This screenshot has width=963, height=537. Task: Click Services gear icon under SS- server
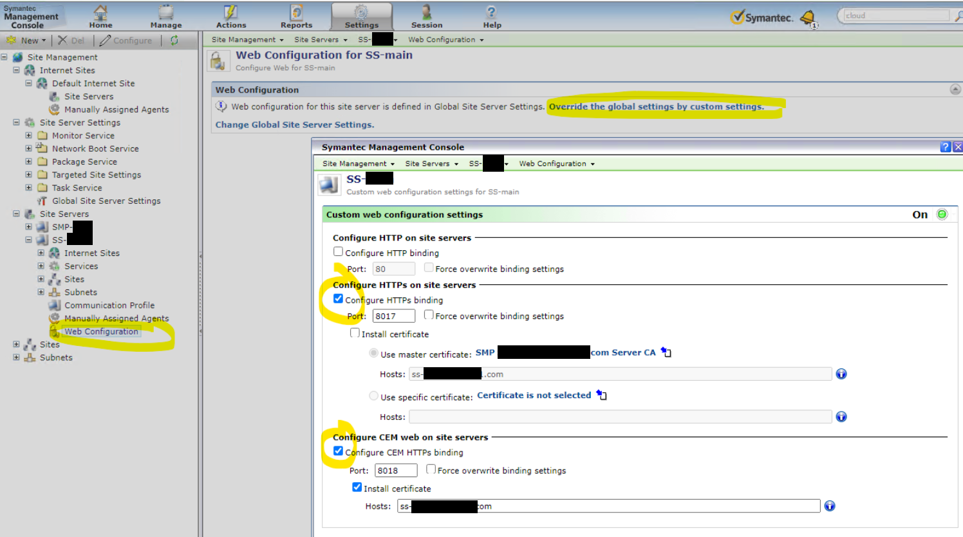click(x=55, y=266)
